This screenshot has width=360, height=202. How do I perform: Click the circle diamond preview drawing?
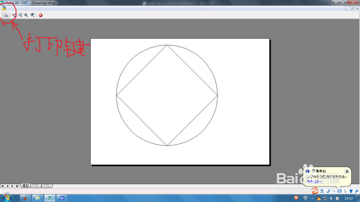tap(167, 95)
